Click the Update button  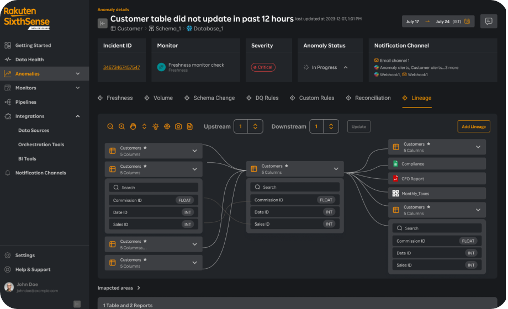coord(359,127)
